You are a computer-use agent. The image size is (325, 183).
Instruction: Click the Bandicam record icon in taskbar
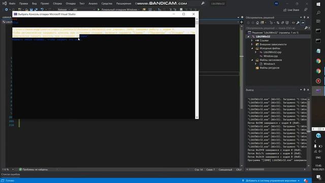click(318, 81)
